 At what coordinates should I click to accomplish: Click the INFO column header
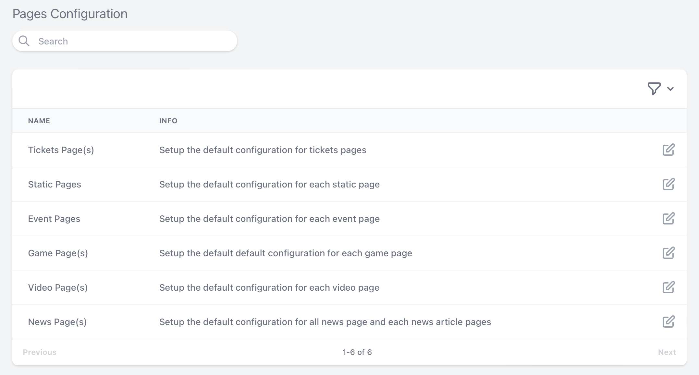point(168,121)
